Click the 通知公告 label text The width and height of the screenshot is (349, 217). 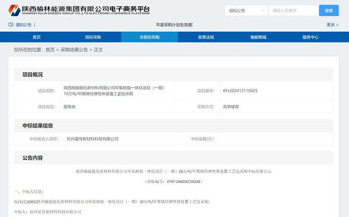coord(24,25)
